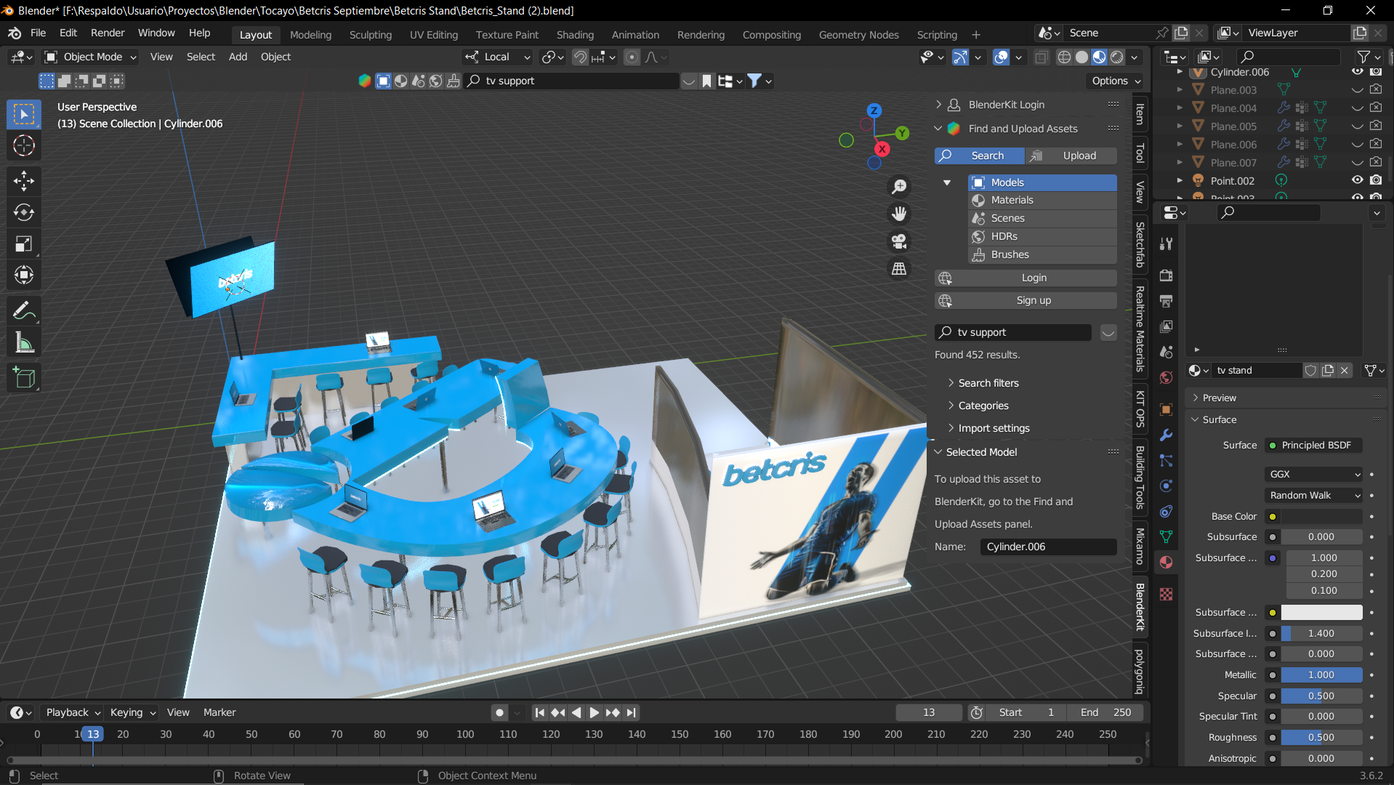Select the Transform tool
The width and height of the screenshot is (1394, 785).
24,275
